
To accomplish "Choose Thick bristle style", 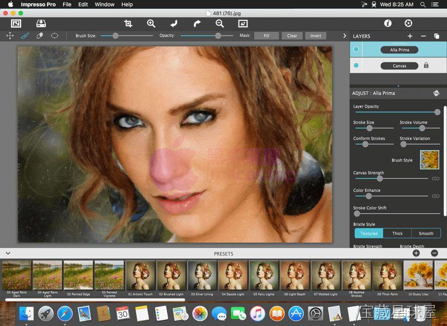I will [x=397, y=233].
